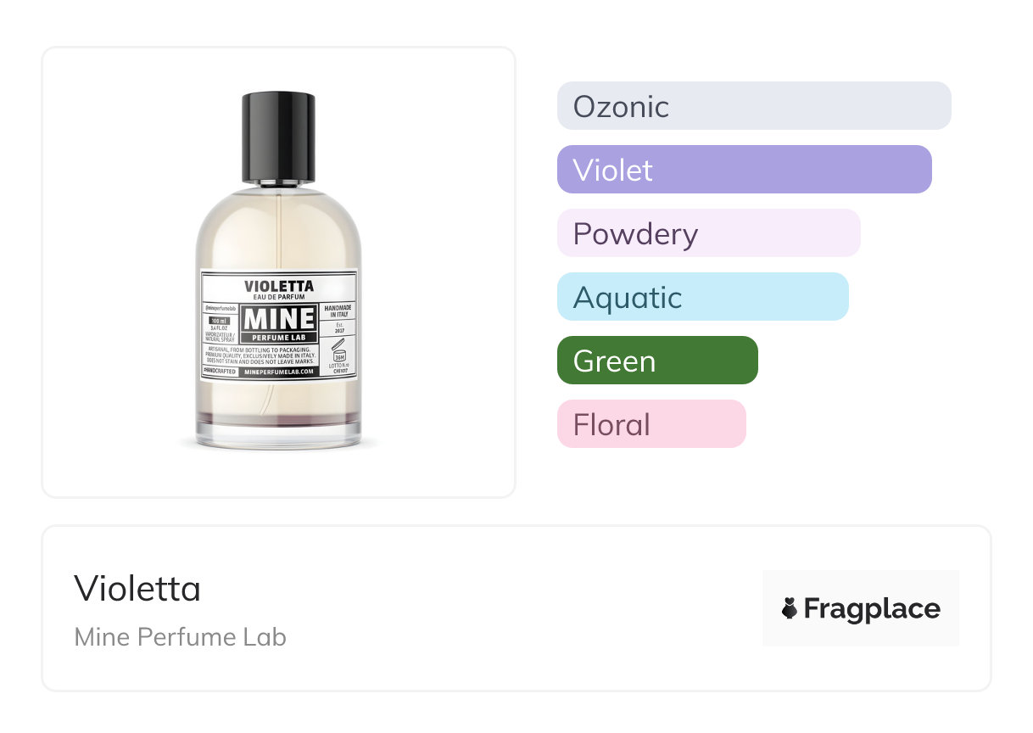
Task: Click mineperfumelab.com on the bottle label
Action: (279, 372)
